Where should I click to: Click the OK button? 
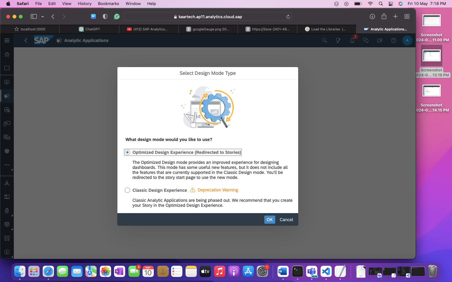click(x=269, y=220)
